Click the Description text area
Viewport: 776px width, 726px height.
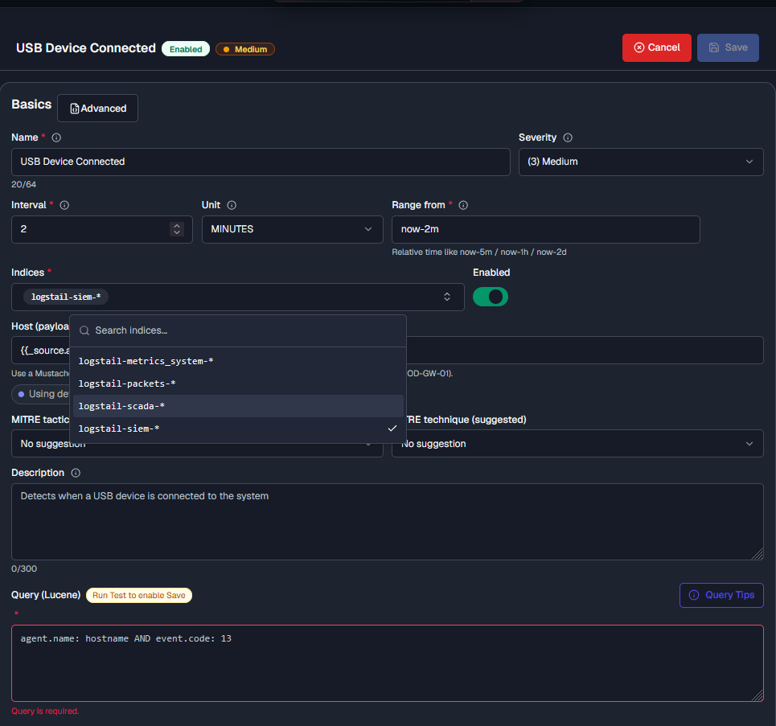388,522
